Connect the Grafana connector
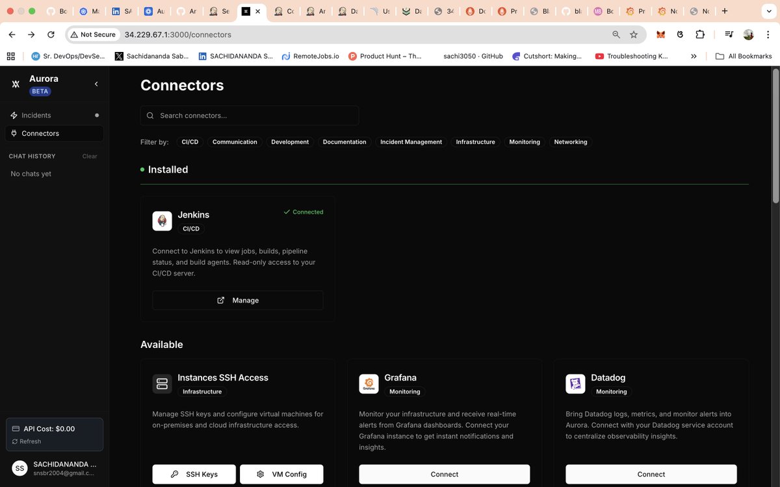The width and height of the screenshot is (780, 487). click(445, 474)
